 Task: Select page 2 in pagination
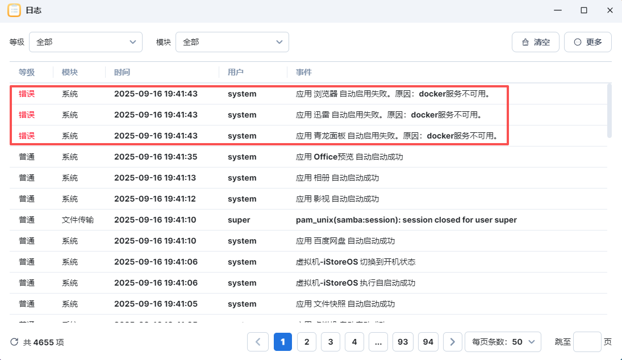click(307, 342)
